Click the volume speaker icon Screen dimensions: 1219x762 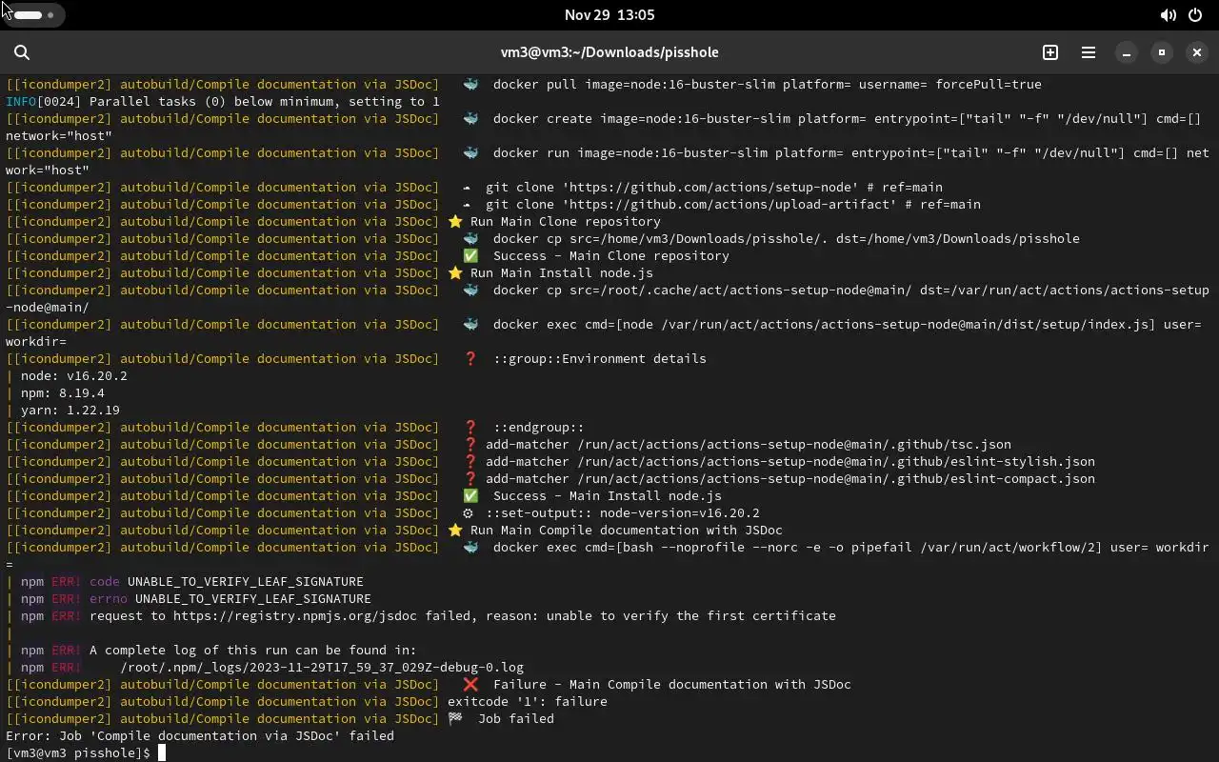(x=1168, y=14)
